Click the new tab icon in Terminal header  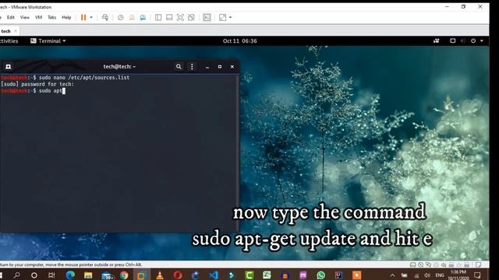click(9, 67)
